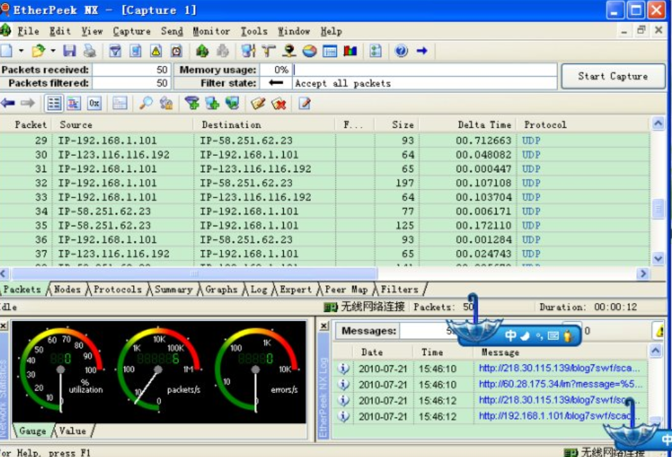The width and height of the screenshot is (672, 457).
Task: Click the padlock select related icon
Action: click(166, 103)
